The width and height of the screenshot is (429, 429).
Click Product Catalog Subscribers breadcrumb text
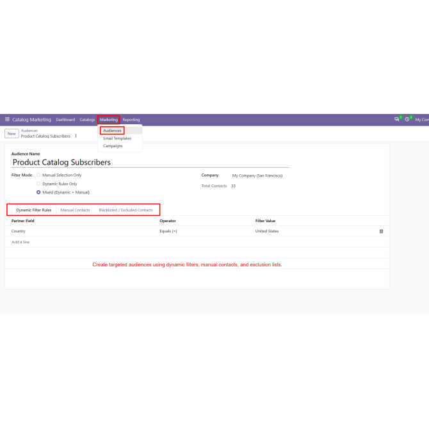coord(45,136)
